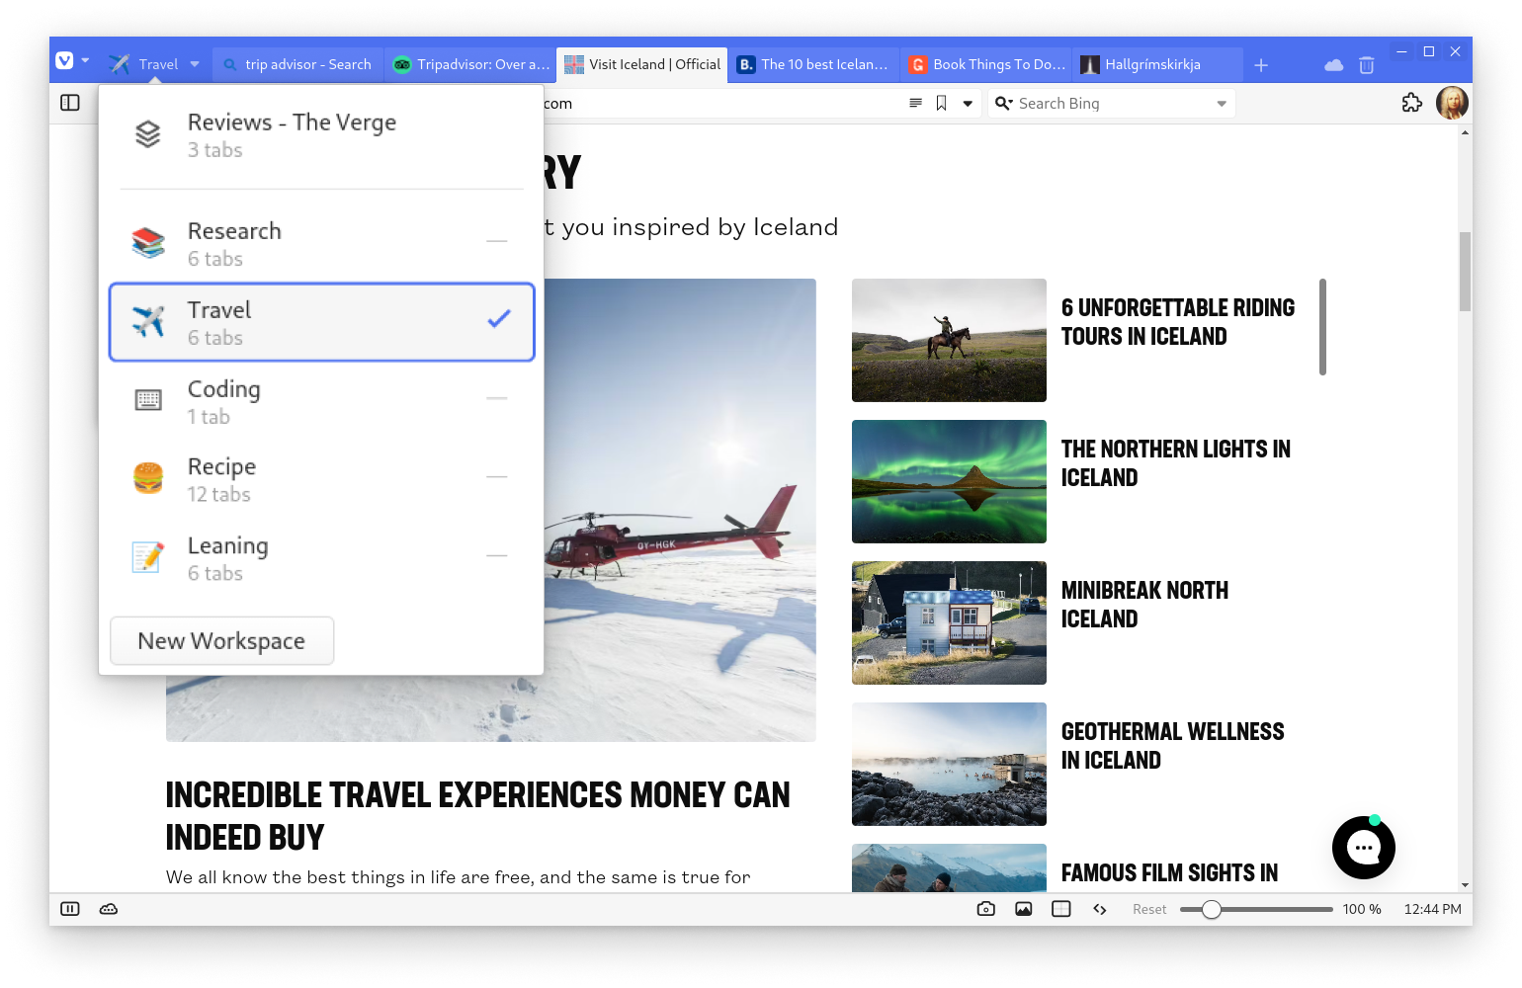Viewport: 1522px width, 988px height.
Task: Open the black chat bubble widget
Action: (x=1363, y=848)
